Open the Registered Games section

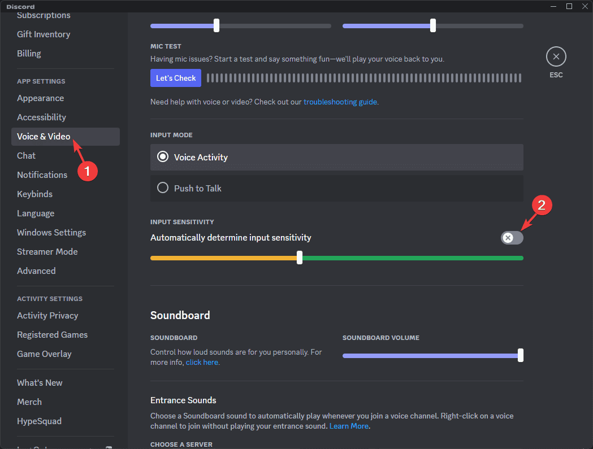52,334
